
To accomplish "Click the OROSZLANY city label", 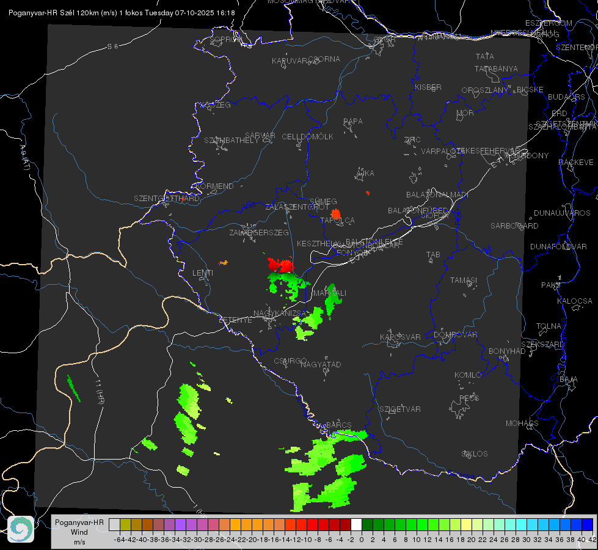I will (485, 90).
